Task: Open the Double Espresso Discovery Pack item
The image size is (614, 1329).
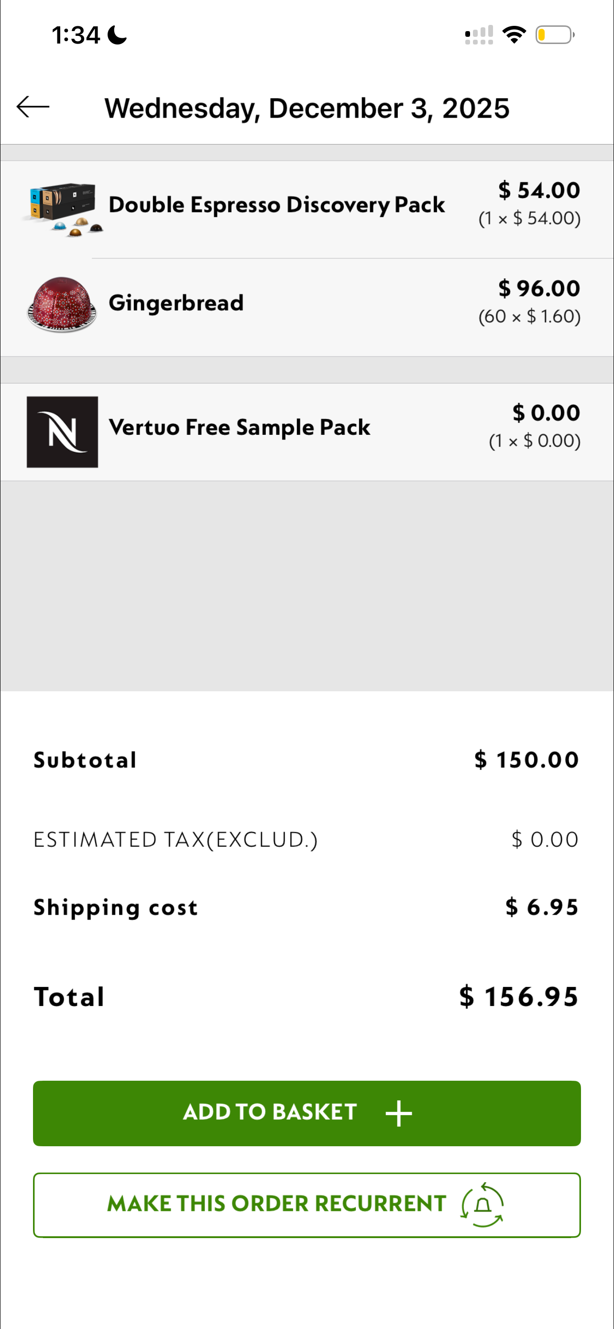Action: click(277, 205)
